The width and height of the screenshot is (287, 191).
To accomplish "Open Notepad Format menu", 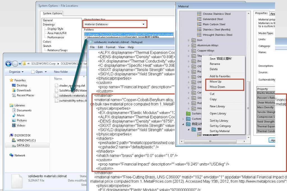I will 110,47.
